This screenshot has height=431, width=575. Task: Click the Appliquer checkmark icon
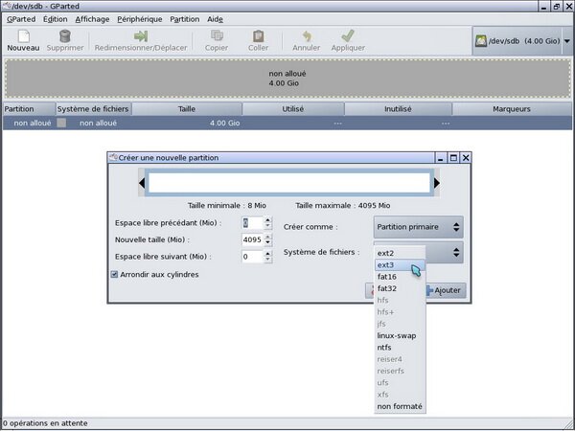[348, 36]
